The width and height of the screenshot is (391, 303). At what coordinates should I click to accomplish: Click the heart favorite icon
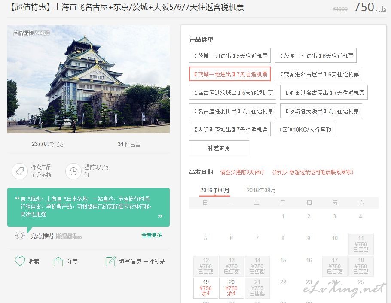pyautogui.click(x=20, y=261)
